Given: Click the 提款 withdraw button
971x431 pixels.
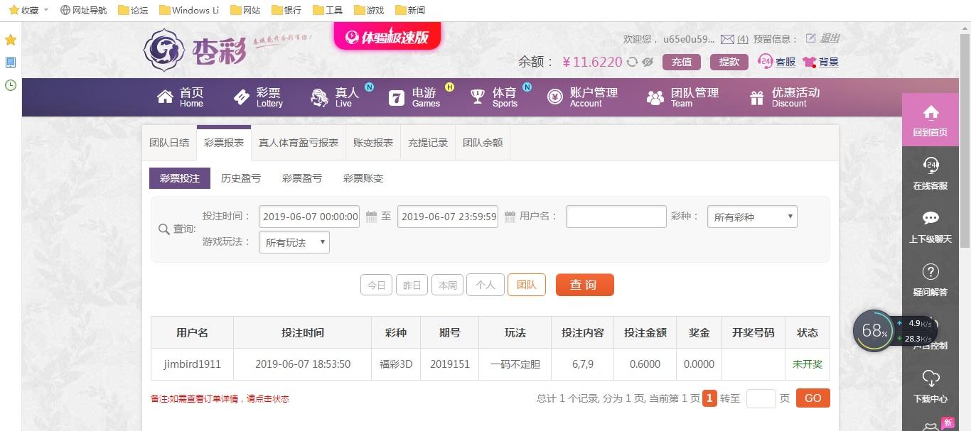Looking at the screenshot, I should (729, 62).
